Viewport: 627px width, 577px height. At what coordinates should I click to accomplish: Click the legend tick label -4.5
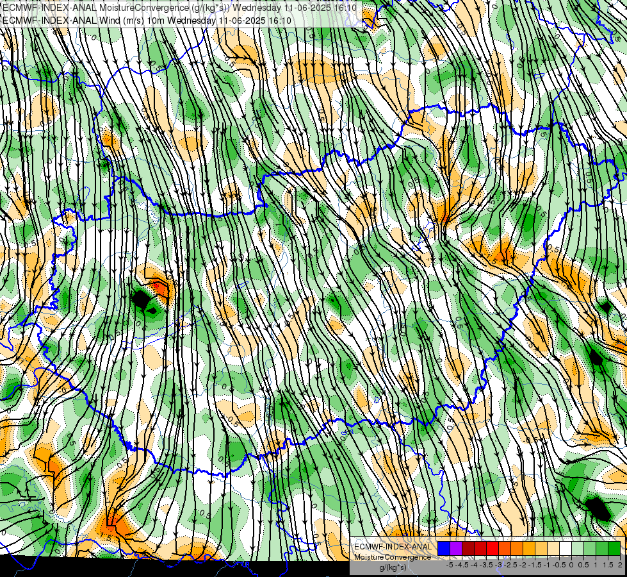pos(462,565)
